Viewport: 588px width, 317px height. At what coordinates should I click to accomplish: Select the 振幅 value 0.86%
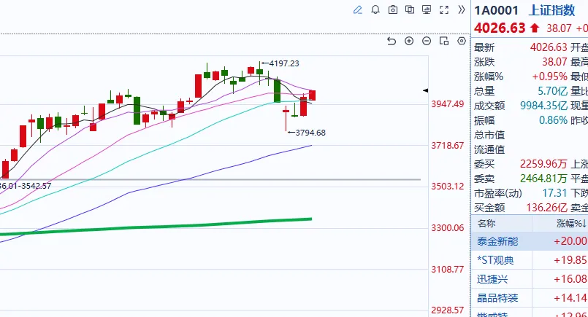(553, 120)
